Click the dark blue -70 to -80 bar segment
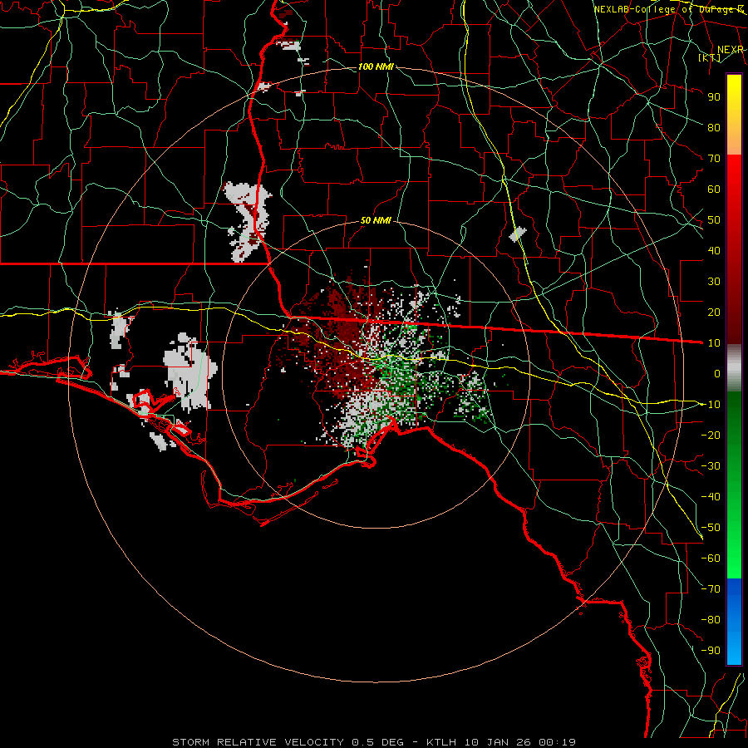748x748 pixels. point(734,598)
